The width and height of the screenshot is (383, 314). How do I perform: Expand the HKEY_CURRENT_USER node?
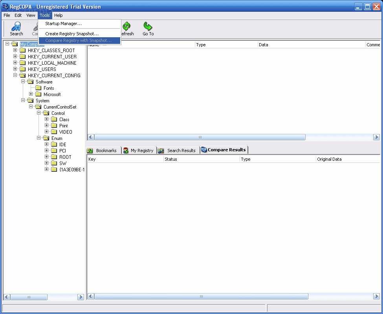pos(15,56)
